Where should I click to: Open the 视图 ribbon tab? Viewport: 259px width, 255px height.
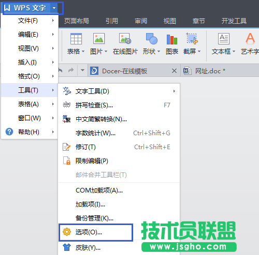(x=170, y=21)
